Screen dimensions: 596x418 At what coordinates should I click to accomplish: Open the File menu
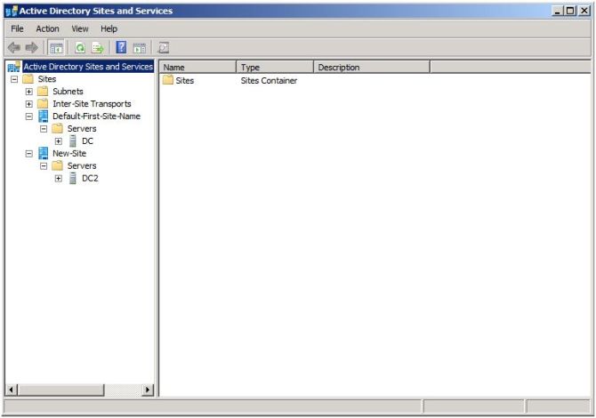coord(17,28)
